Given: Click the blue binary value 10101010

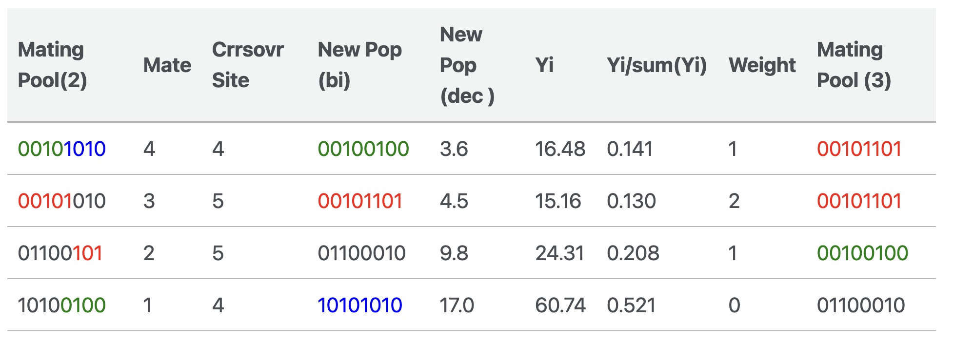Looking at the screenshot, I should tap(359, 305).
